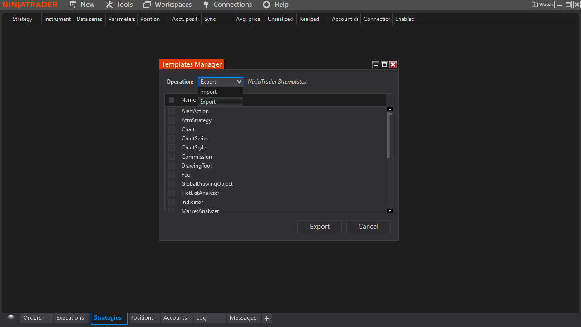
Task: Click the NinjaTrader logo
Action: (30, 5)
